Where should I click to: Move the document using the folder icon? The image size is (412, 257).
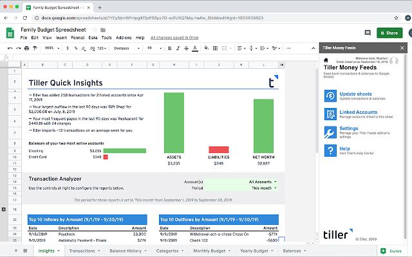(x=103, y=30)
